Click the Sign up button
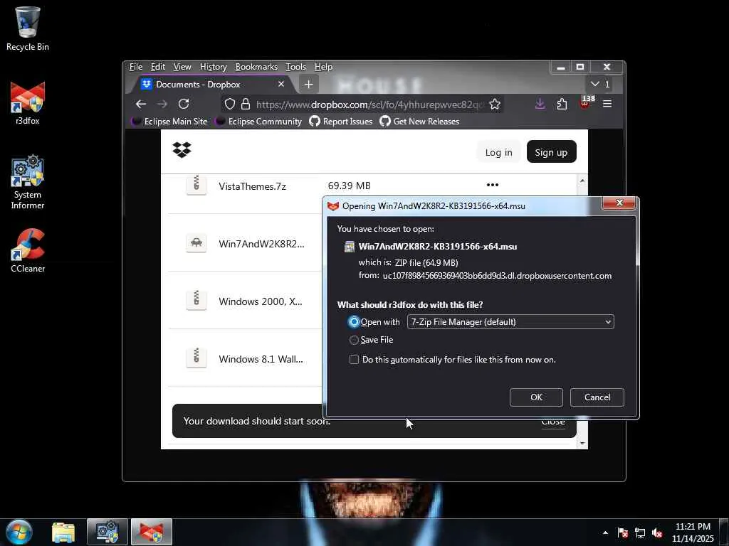 pos(551,152)
